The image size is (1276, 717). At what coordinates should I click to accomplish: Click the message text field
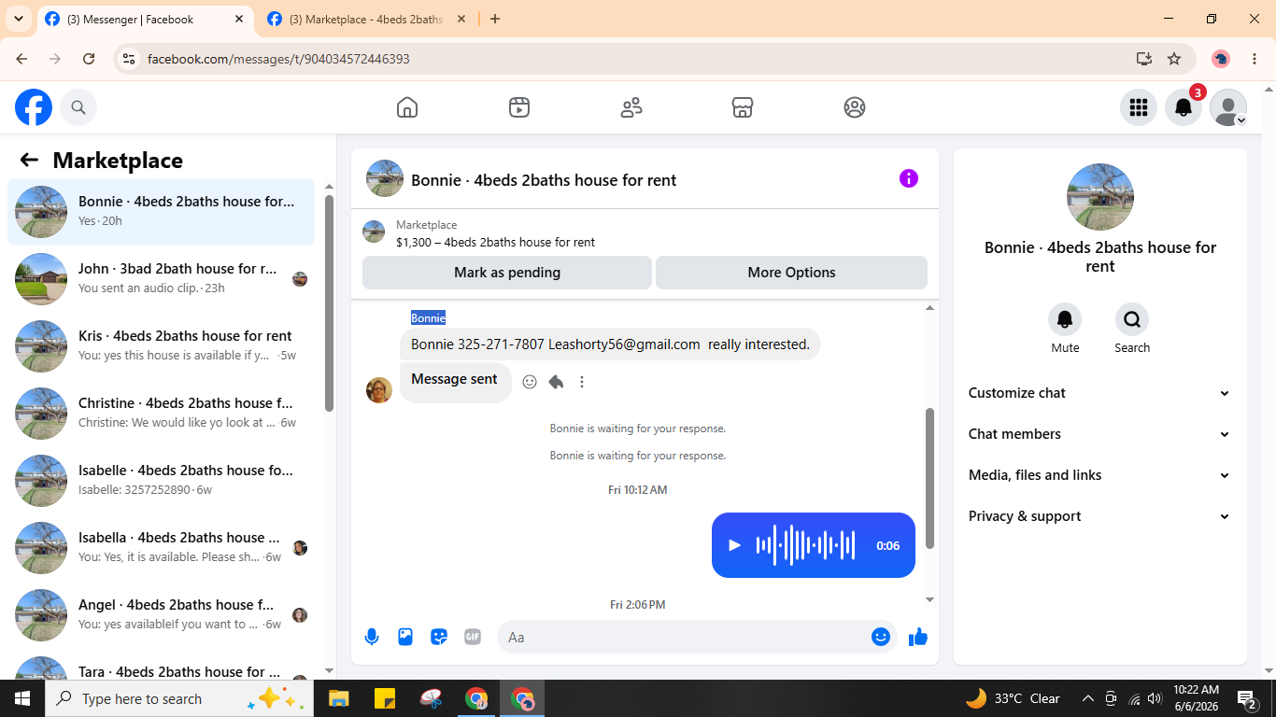pos(685,637)
